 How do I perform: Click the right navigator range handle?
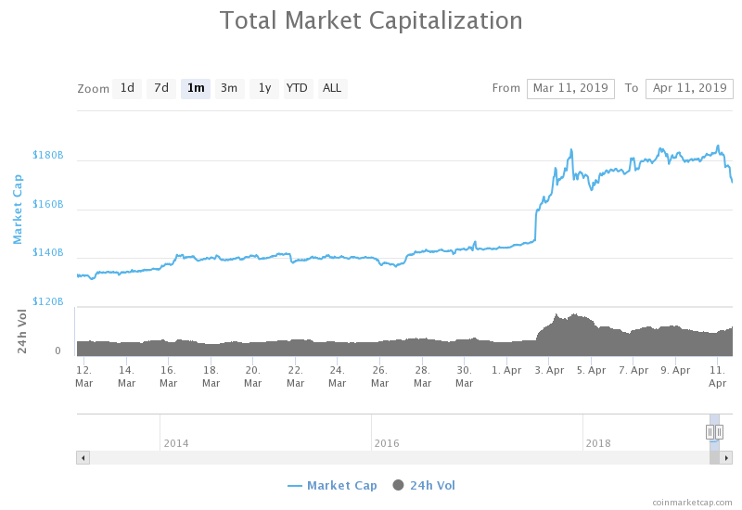[x=719, y=432]
